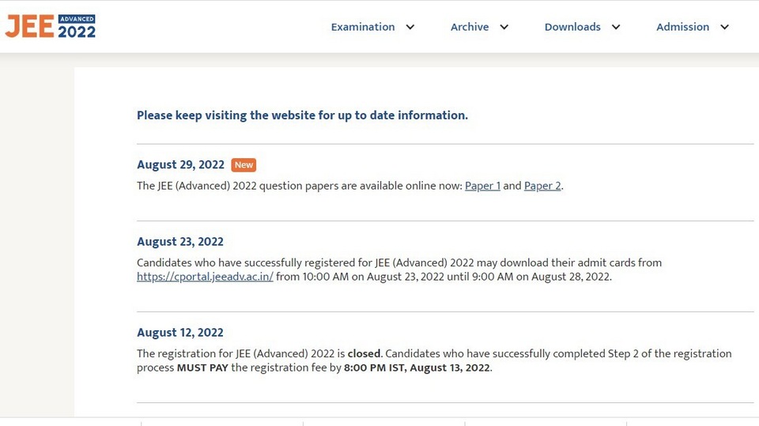Open the Paper 1 question paper link
This screenshot has height=426, width=759.
[482, 186]
